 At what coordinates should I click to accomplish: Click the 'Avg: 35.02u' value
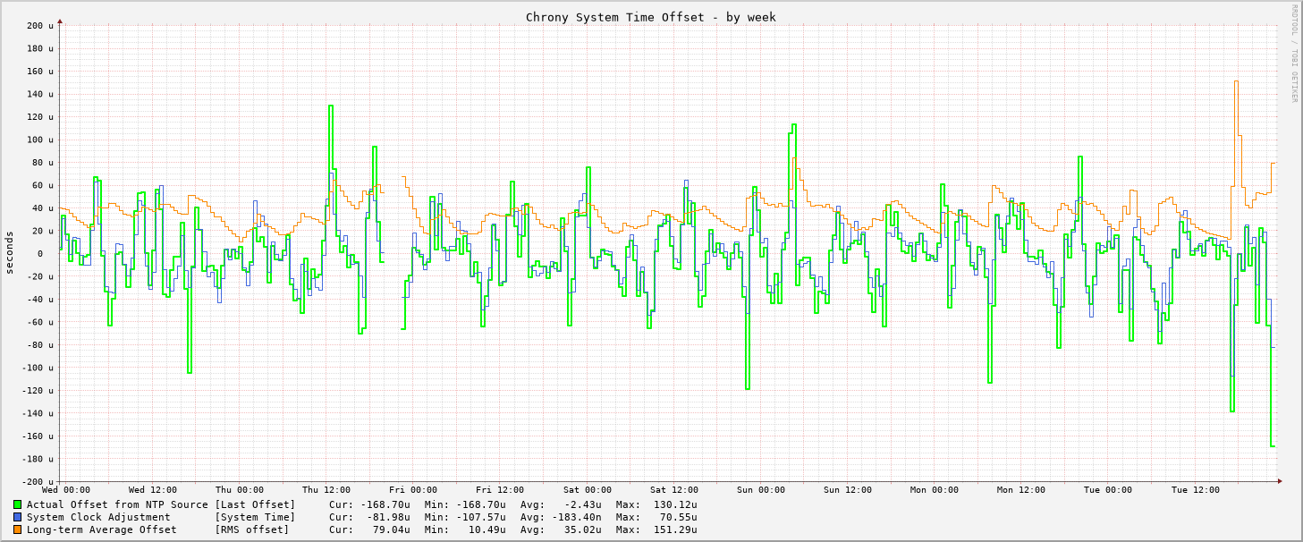pyautogui.click(x=561, y=529)
